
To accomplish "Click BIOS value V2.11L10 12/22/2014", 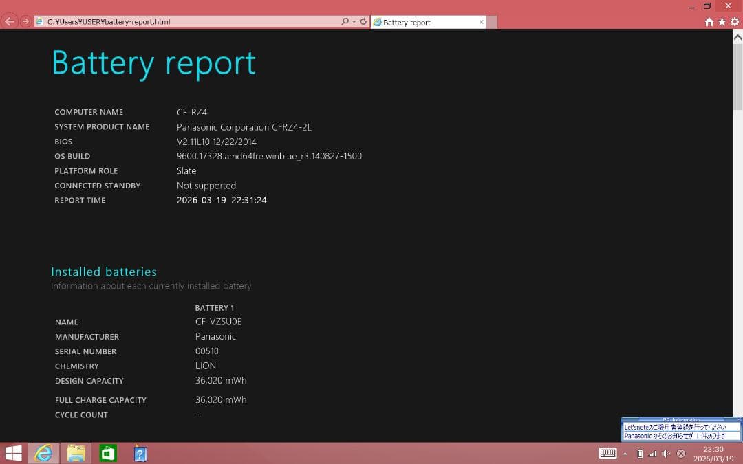I will coord(217,142).
